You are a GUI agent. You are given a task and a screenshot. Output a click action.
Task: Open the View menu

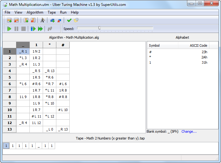(x=18, y=12)
